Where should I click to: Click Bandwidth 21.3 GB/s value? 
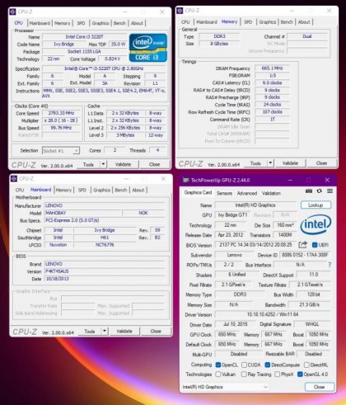tap(310, 304)
